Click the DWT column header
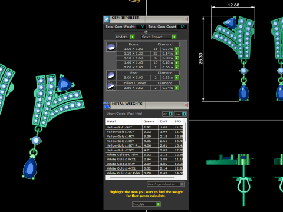The image size is (283, 212). pos(166,121)
